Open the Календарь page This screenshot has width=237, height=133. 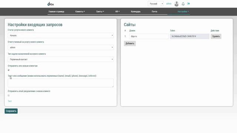[136, 11]
